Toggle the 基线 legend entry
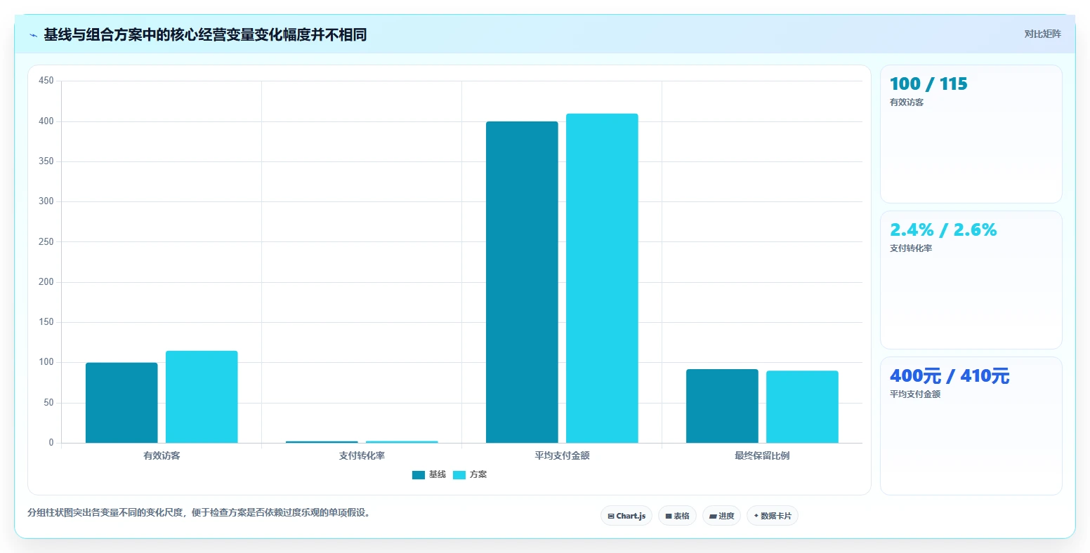Viewport: 1090px width, 553px height. click(x=429, y=474)
